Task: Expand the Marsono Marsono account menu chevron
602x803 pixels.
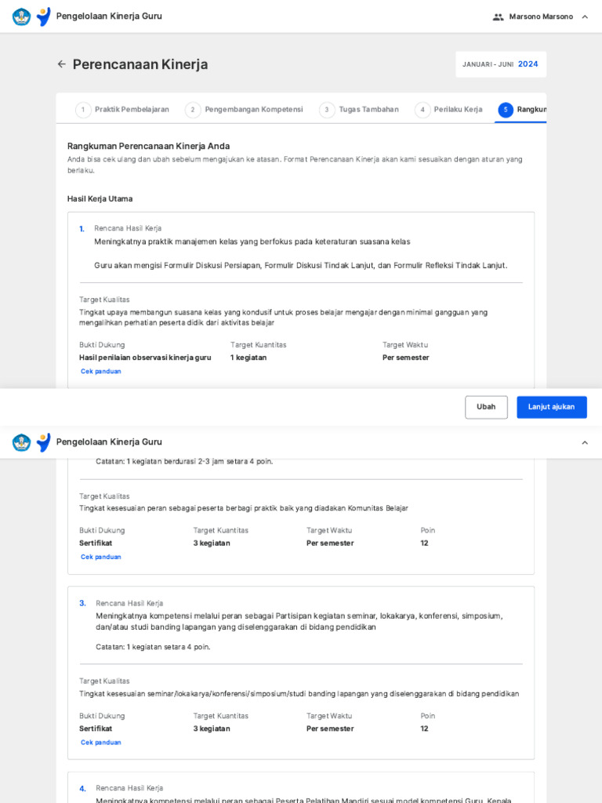Action: click(585, 16)
